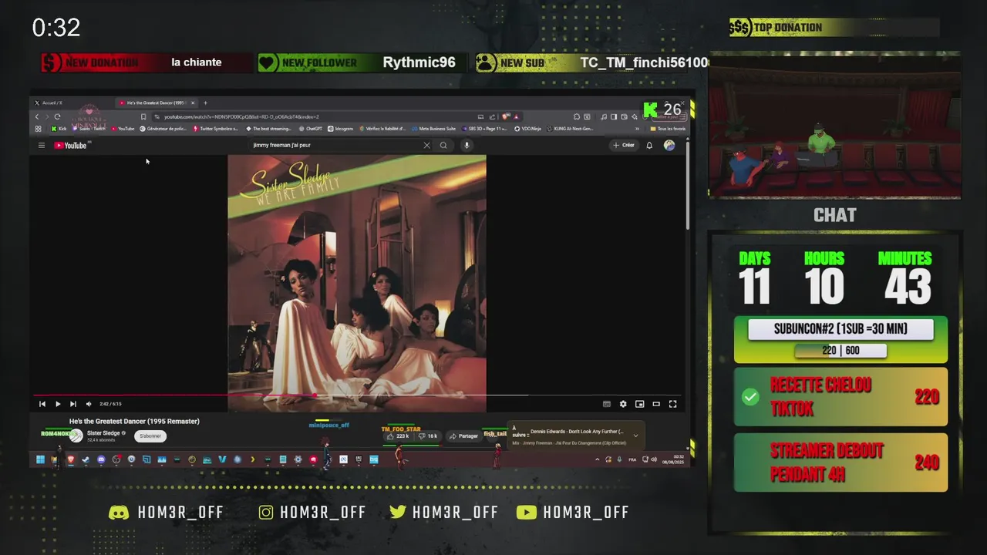The height and width of the screenshot is (555, 987).
Task: Open the page's vertical scrollbar
Action: click(687, 185)
